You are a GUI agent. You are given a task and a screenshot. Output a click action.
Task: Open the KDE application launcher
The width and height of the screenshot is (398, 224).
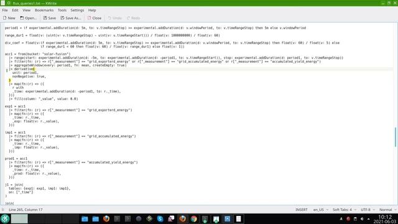(5, 218)
